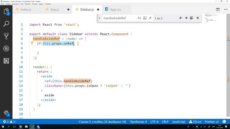Image resolution: width=230 pixels, height=129 pixels.
Task: Click 'className' on line 14
Action: 53,86
